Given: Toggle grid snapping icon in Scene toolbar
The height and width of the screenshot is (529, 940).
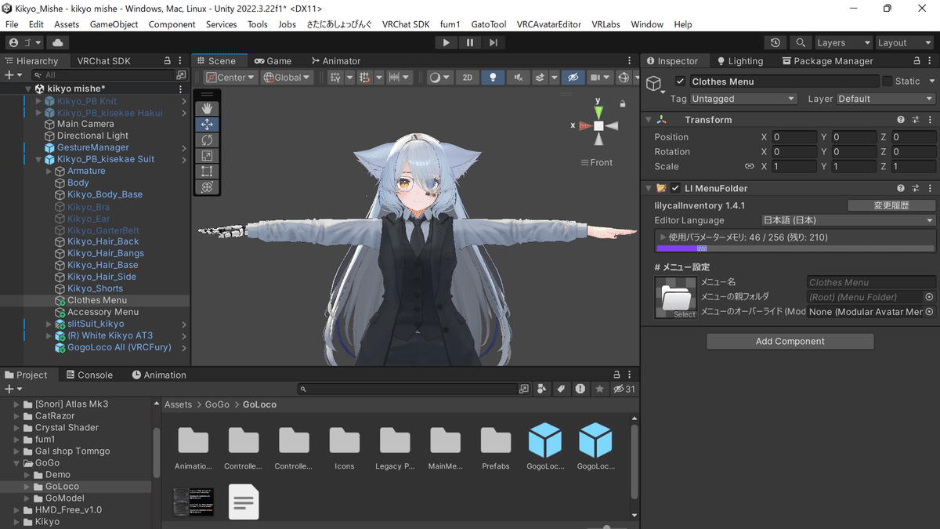Looking at the screenshot, I should click(363, 77).
